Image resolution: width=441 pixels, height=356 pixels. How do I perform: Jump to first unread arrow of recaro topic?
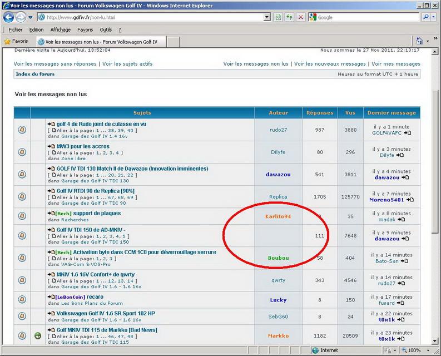tap(51, 297)
